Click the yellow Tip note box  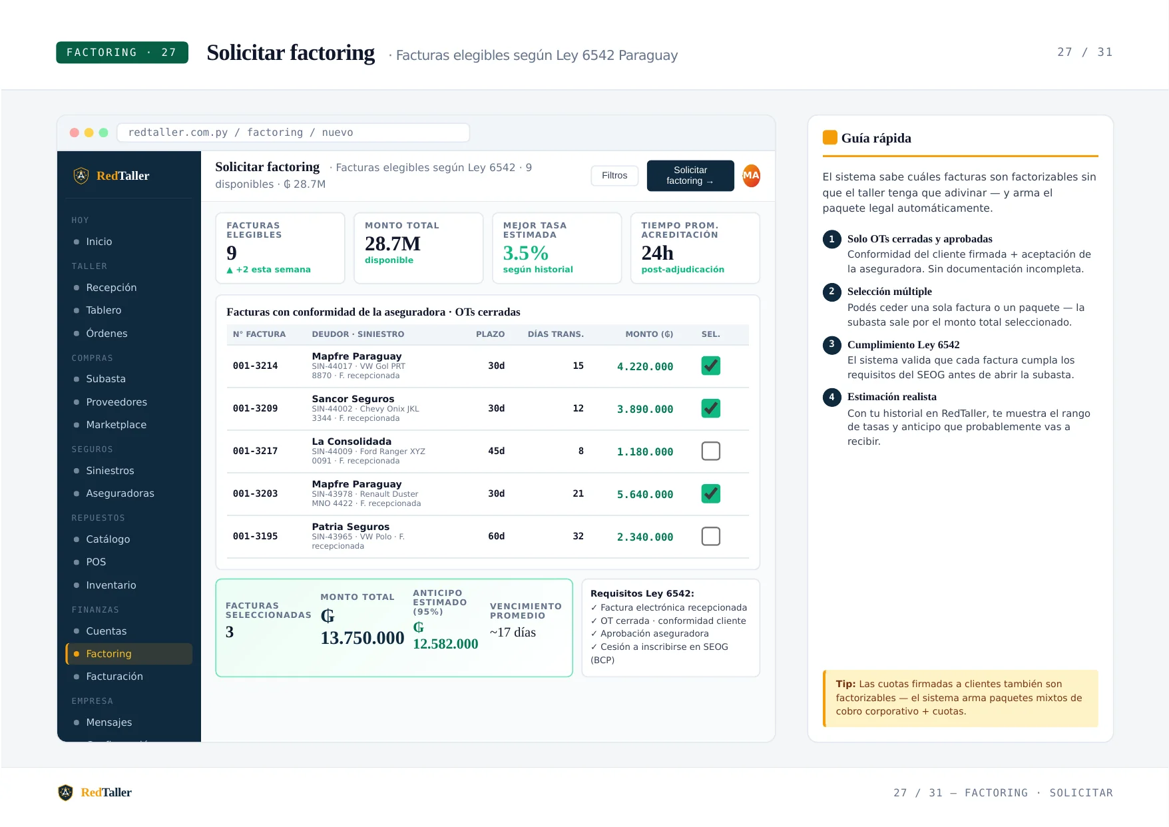[x=961, y=698]
